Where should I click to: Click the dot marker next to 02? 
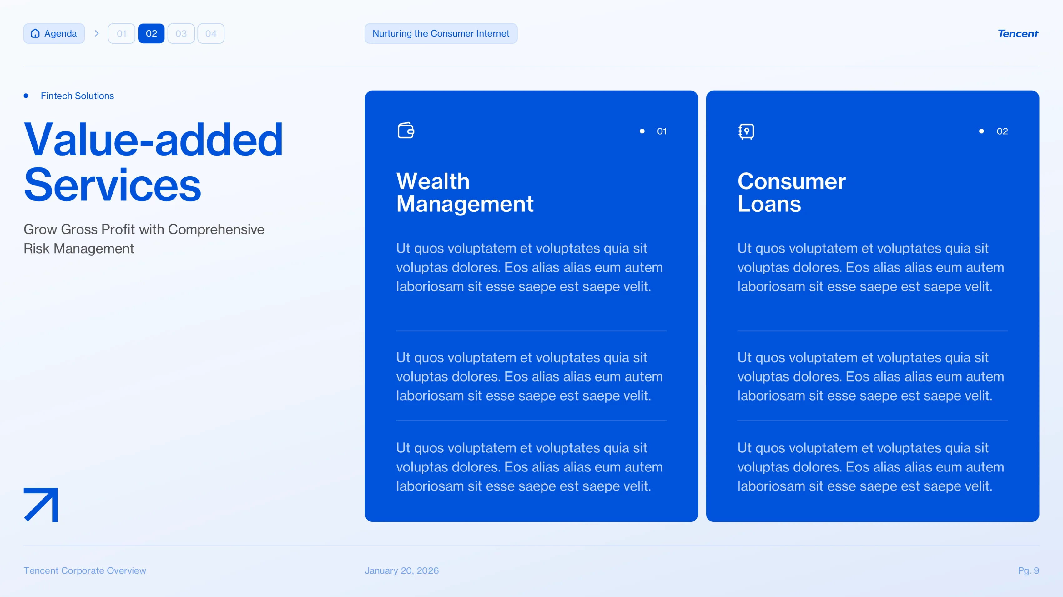click(981, 131)
